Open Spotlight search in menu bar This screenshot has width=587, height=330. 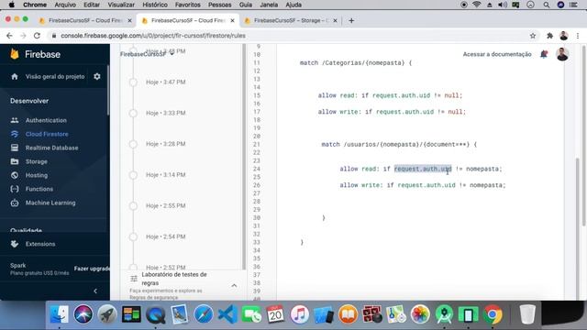pyautogui.click(x=547, y=5)
